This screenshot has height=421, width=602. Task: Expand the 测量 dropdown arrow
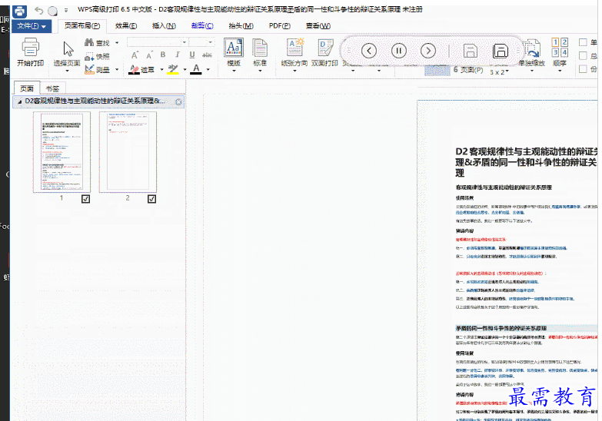tap(117, 70)
